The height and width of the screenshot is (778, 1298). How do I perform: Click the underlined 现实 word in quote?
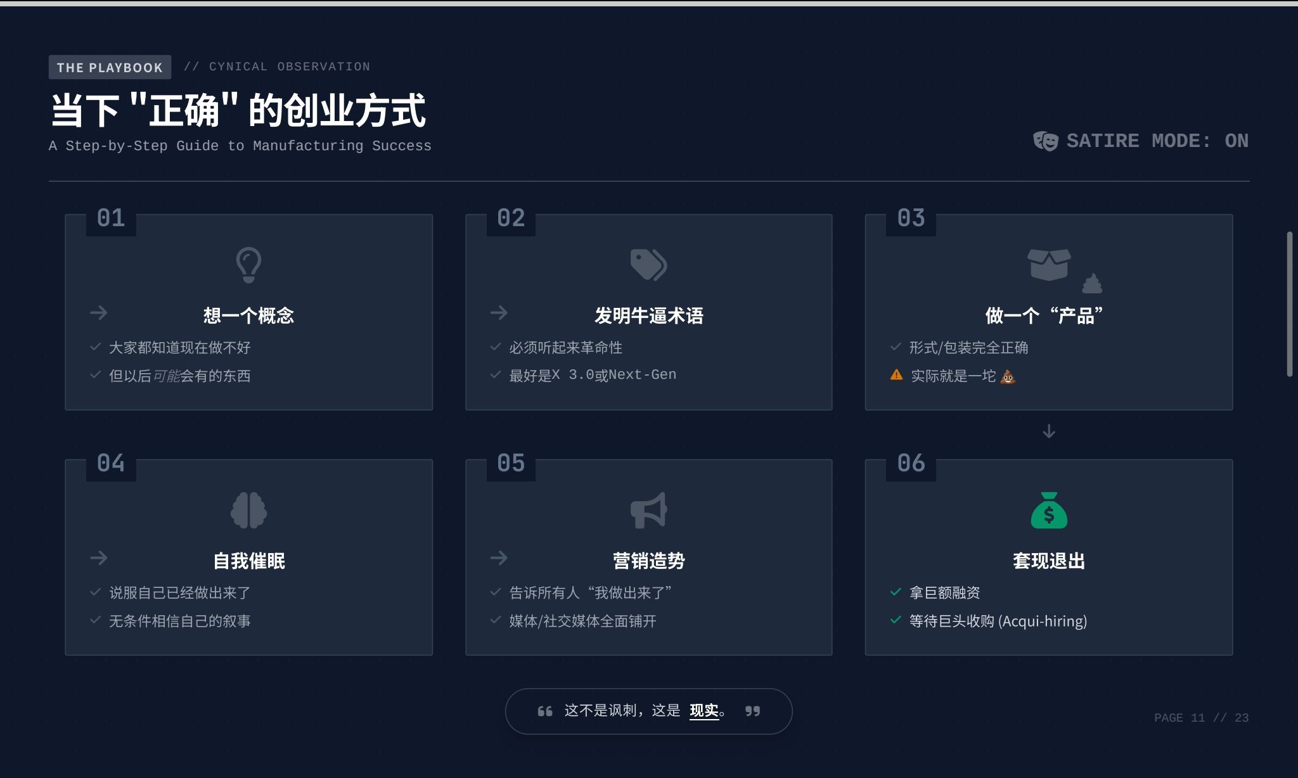(704, 711)
